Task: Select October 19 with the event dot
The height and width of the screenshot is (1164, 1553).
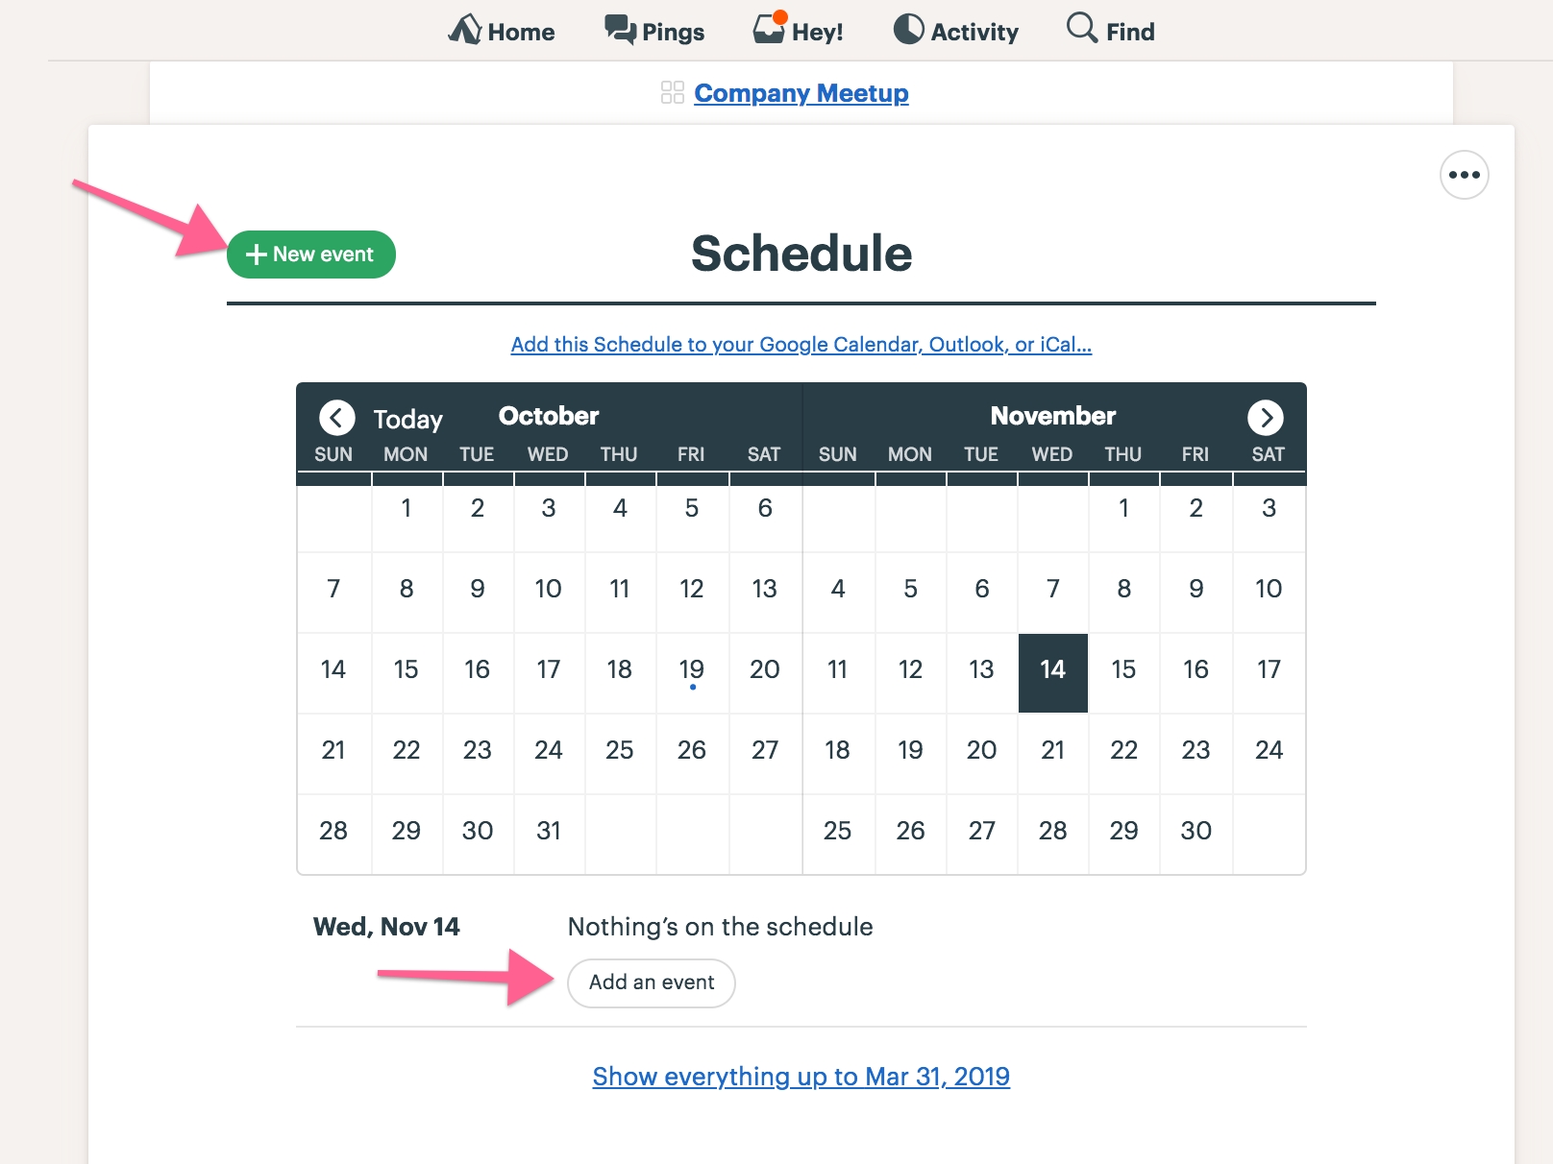Action: tap(692, 672)
